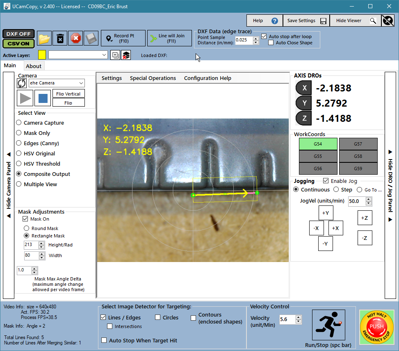Expand the Active Layer dropdown

(78, 55)
